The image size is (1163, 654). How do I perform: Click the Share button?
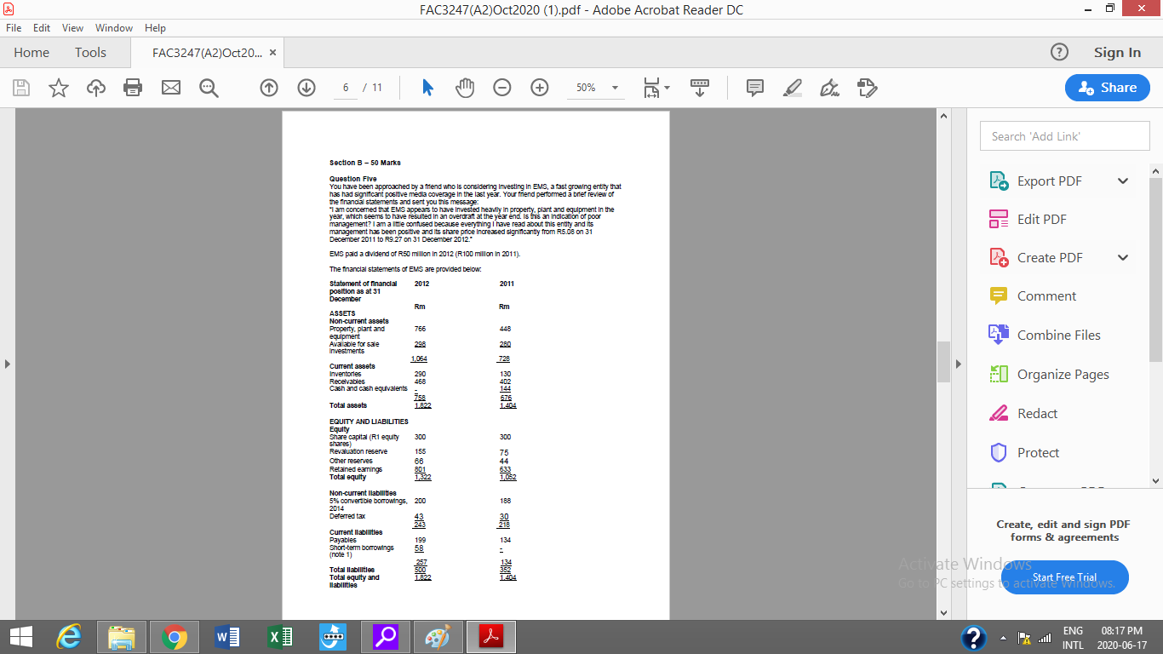[1107, 87]
